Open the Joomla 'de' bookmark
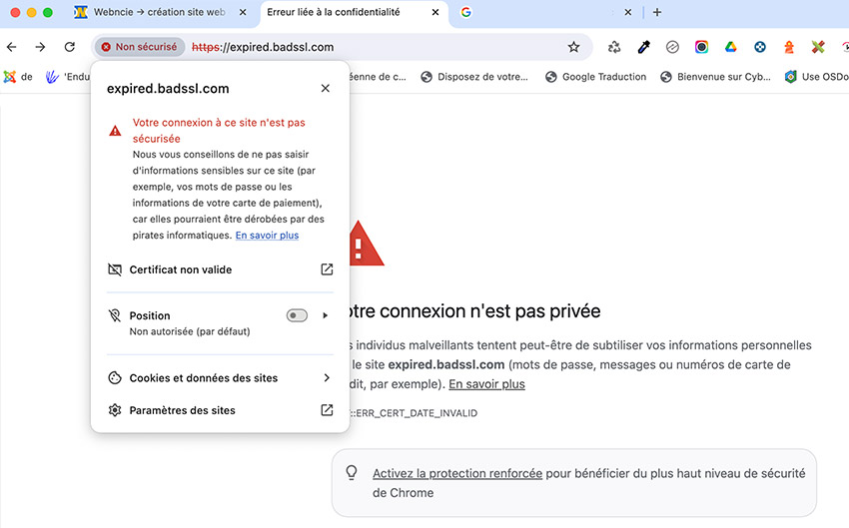Screen dimensions: 849x528 tap(18, 77)
